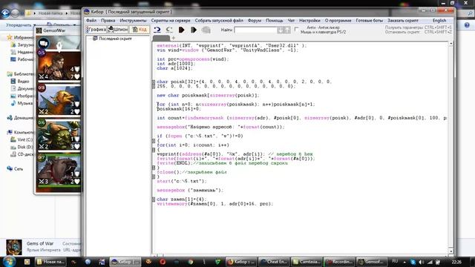The height and width of the screenshot is (267, 475).
Task: Toggle the Анти-Античитер checkbox
Action: pyautogui.click(x=297, y=29)
